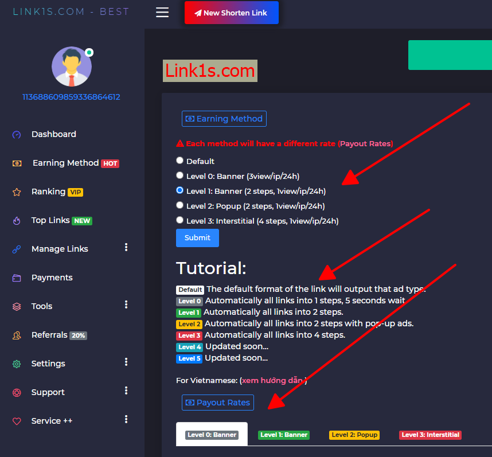This screenshot has width=492, height=457.
Task: Click the Link1s.com banner image
Action: coord(210,71)
